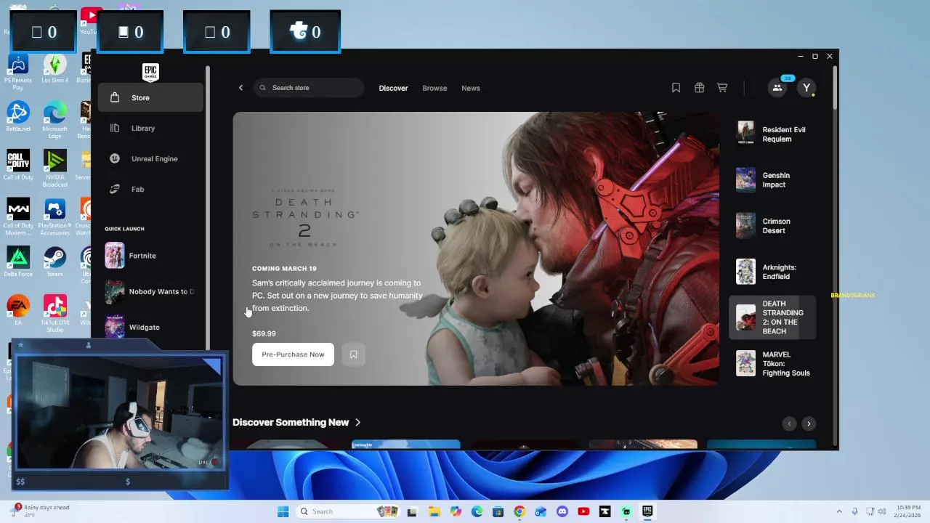
Task: Select Genshin Impact in featured list
Action: (772, 180)
